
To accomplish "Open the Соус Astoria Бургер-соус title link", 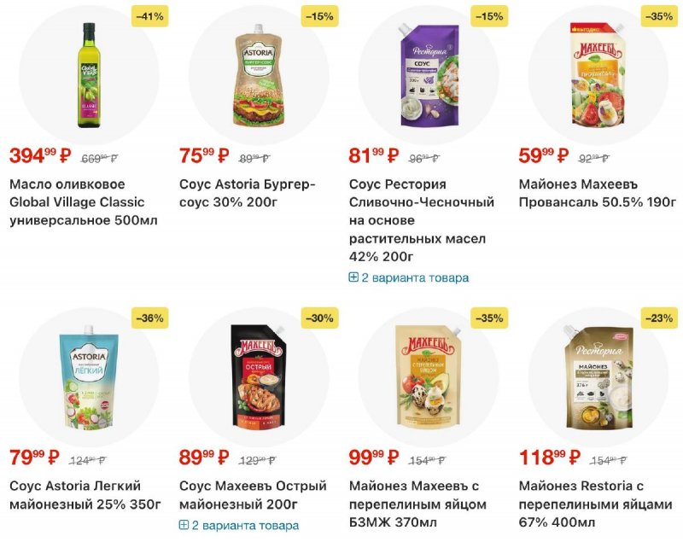I will click(x=247, y=193).
